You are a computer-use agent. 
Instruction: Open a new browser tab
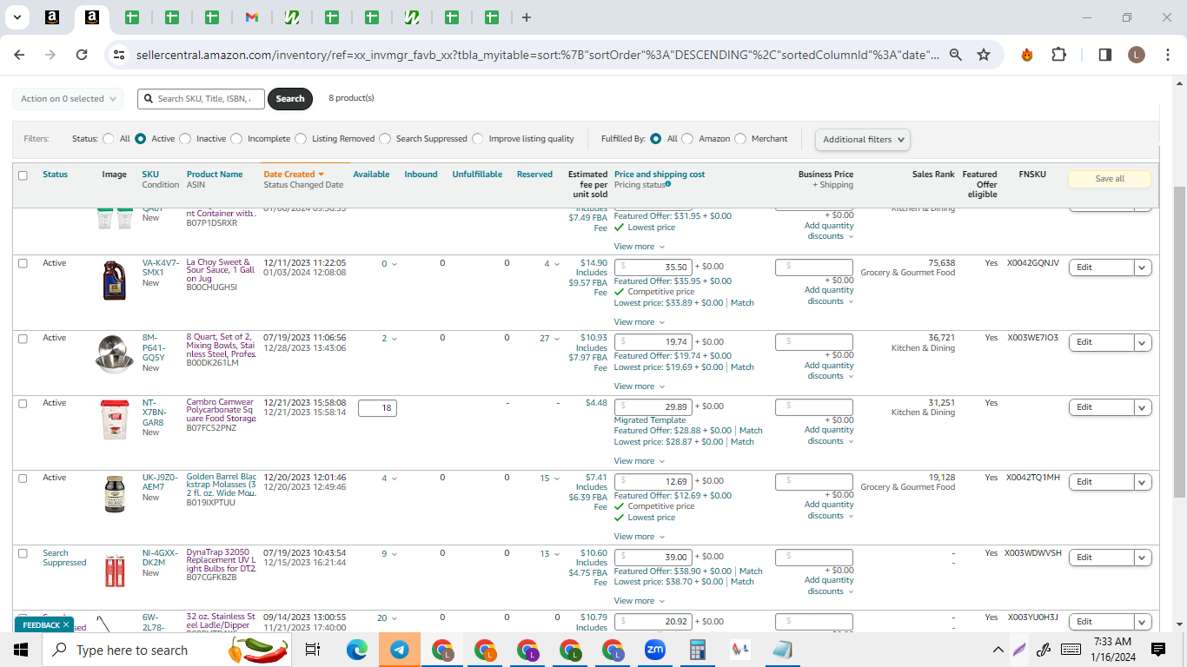tap(527, 17)
